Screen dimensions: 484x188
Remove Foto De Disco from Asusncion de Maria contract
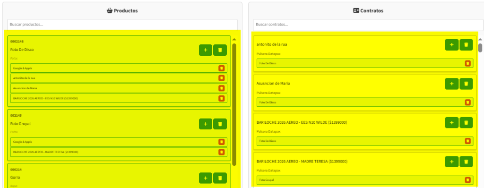pyautogui.click(x=467, y=102)
